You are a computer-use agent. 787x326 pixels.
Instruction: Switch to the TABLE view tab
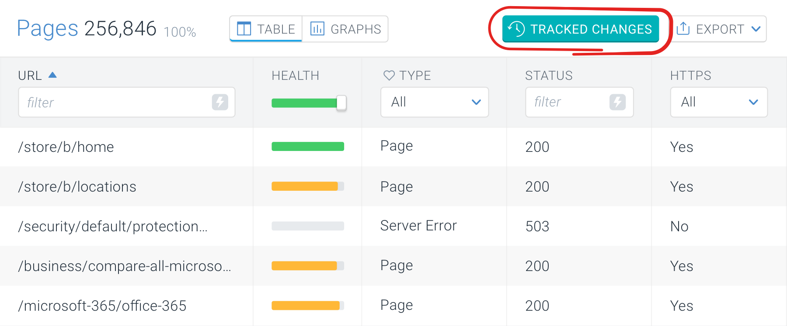pos(266,29)
